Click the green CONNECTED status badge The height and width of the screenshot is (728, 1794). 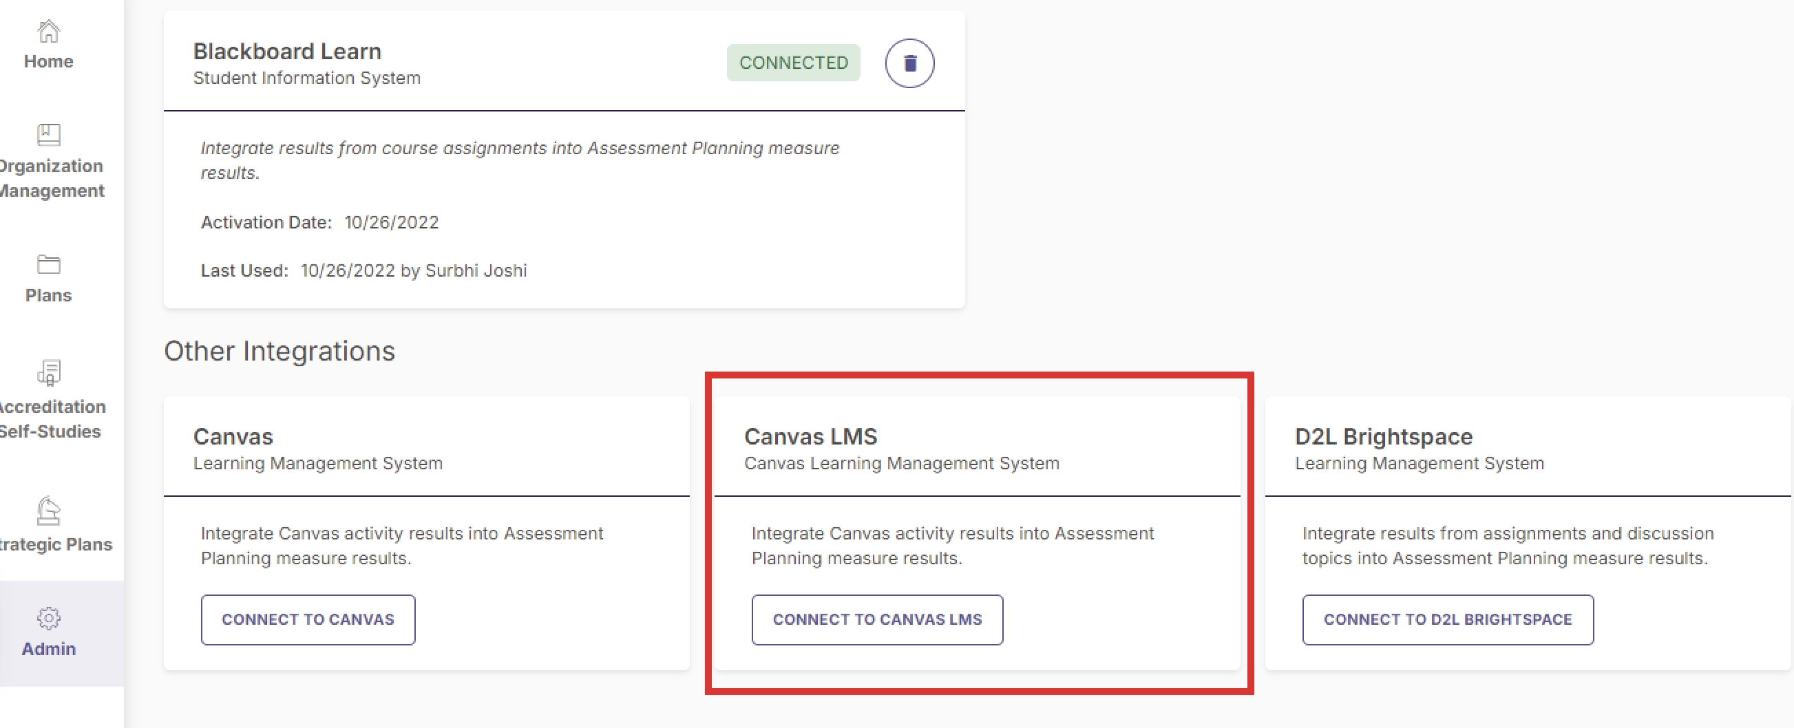[793, 63]
